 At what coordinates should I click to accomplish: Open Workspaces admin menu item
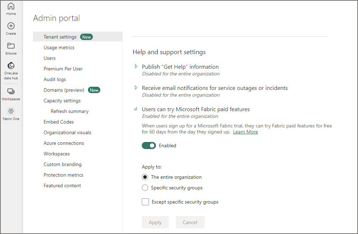(x=57, y=154)
